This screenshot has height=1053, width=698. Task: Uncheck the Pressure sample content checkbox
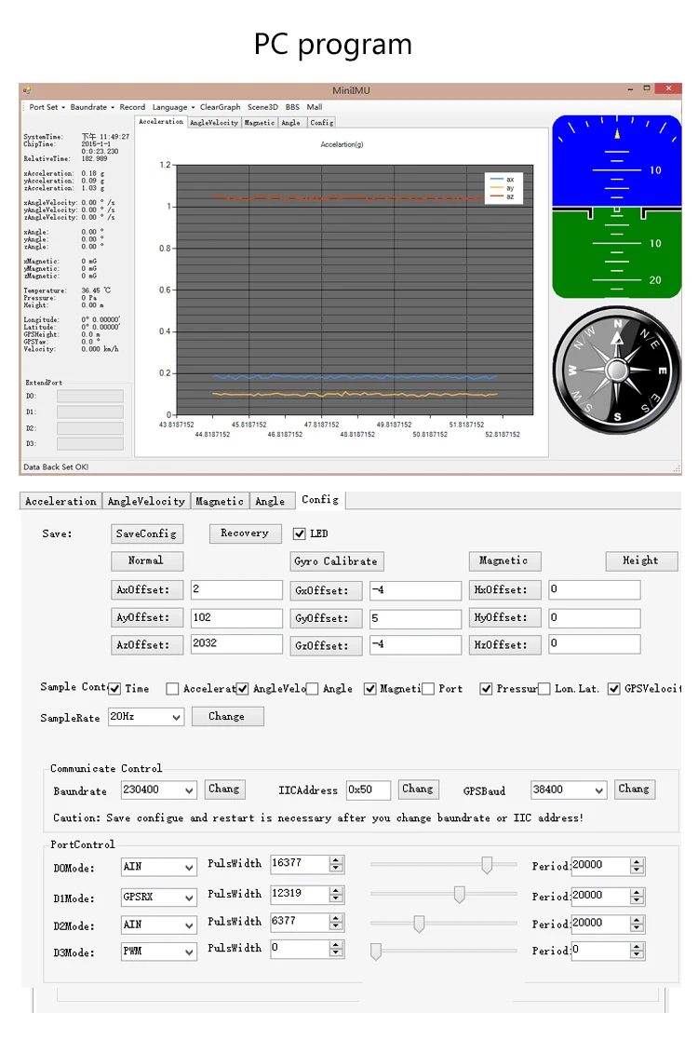pos(486,689)
